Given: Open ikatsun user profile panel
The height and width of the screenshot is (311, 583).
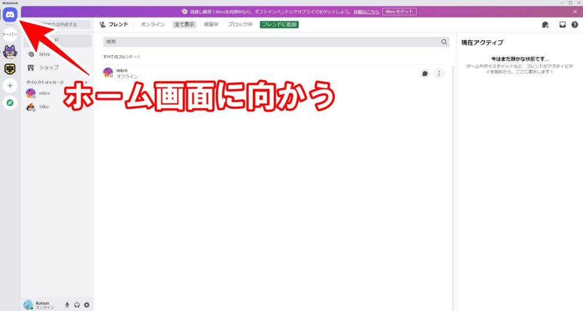Looking at the screenshot, I should click(x=42, y=305).
